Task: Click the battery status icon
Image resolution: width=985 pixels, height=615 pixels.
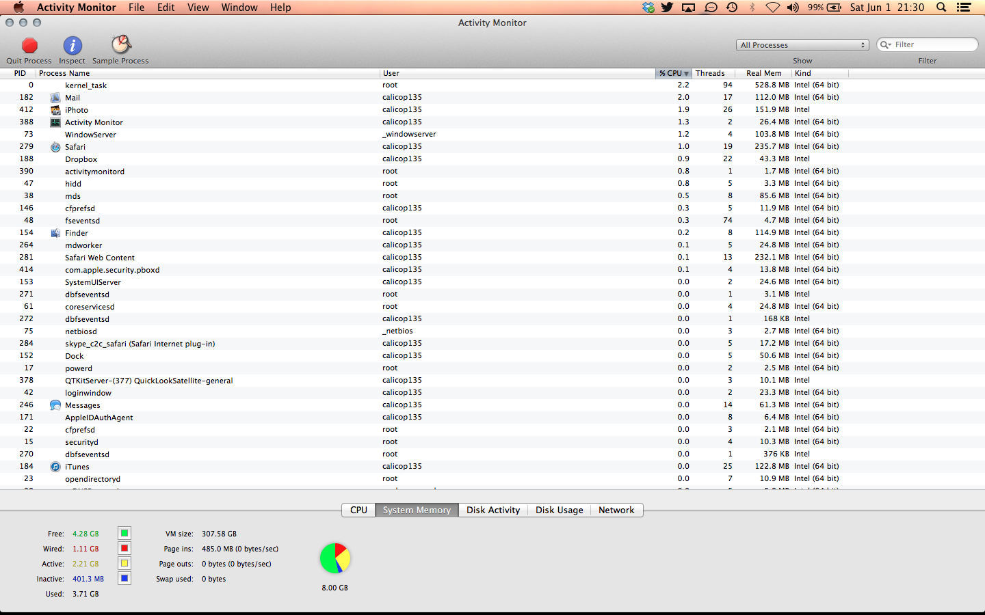Action: 835,7
